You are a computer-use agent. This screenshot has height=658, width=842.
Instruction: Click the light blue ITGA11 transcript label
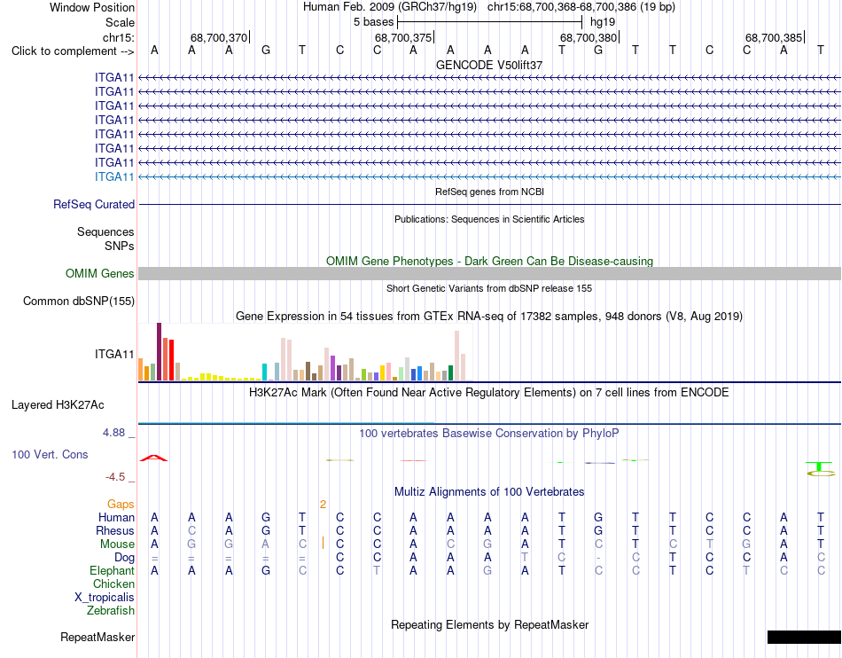tap(114, 176)
